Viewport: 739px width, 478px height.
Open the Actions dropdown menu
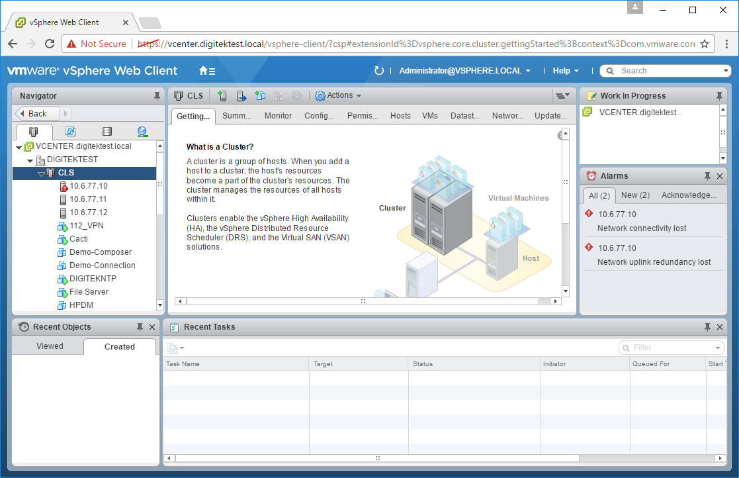tap(338, 96)
